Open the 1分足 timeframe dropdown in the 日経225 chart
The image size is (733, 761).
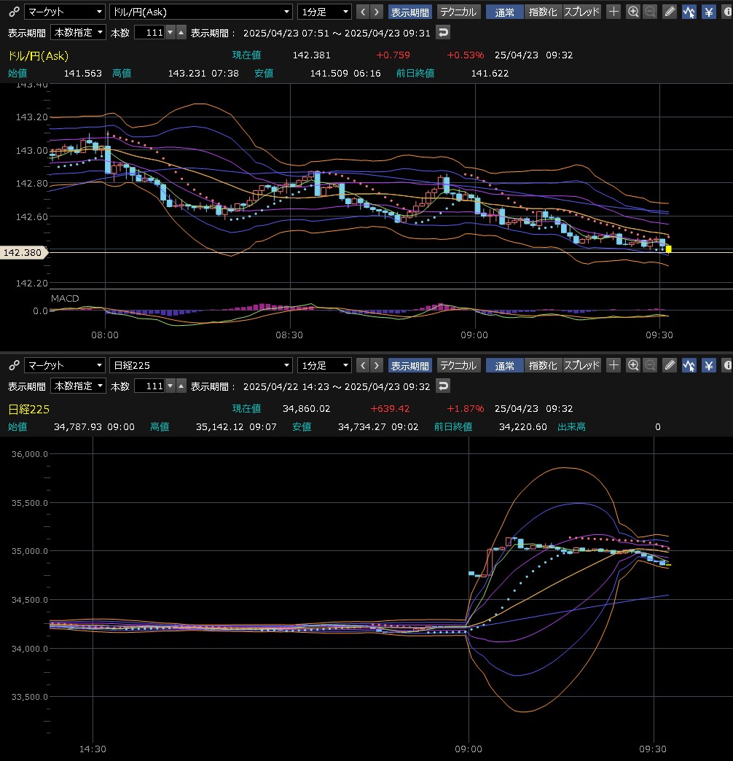324,365
